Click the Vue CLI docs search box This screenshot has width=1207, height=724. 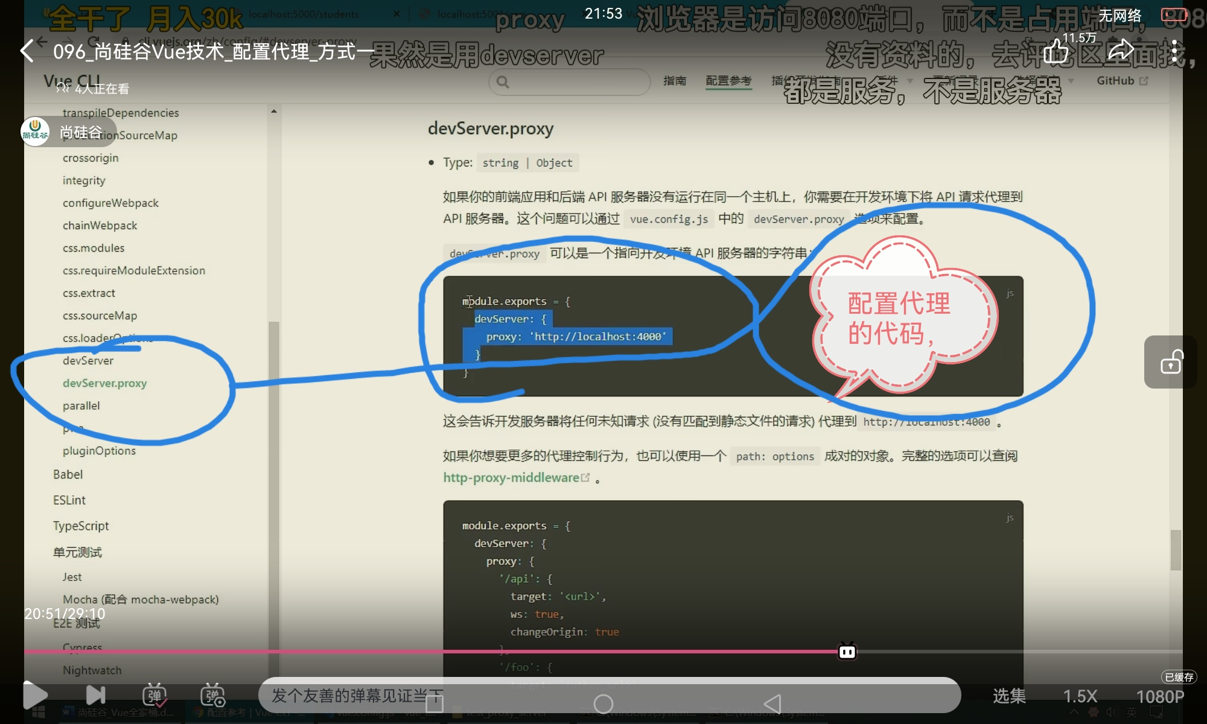pos(569,81)
